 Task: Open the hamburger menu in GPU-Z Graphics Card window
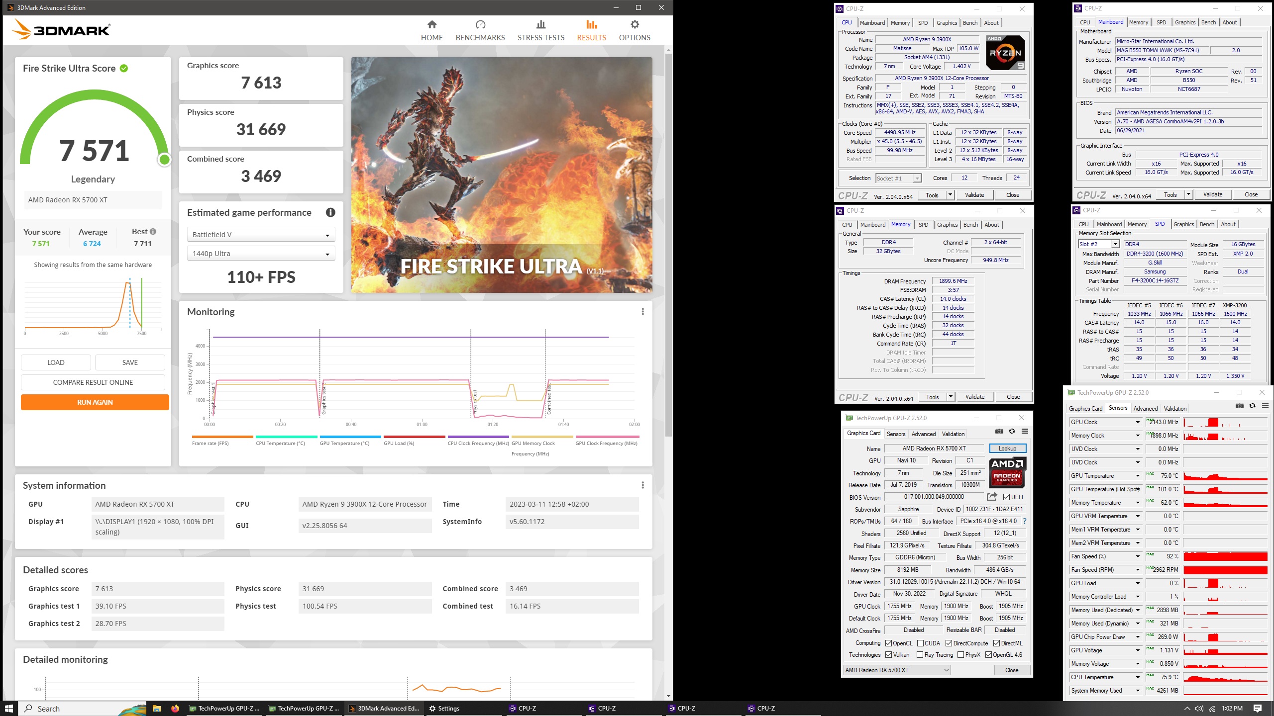click(1025, 431)
